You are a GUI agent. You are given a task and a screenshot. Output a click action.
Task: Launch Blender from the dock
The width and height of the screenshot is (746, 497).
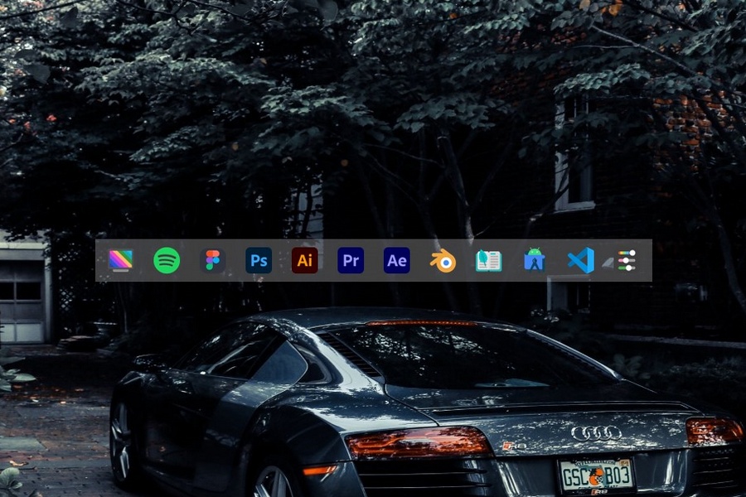tap(443, 261)
